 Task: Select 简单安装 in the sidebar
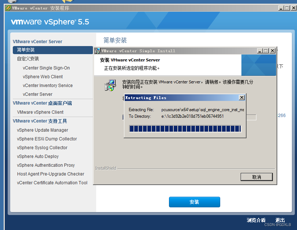click(53, 50)
